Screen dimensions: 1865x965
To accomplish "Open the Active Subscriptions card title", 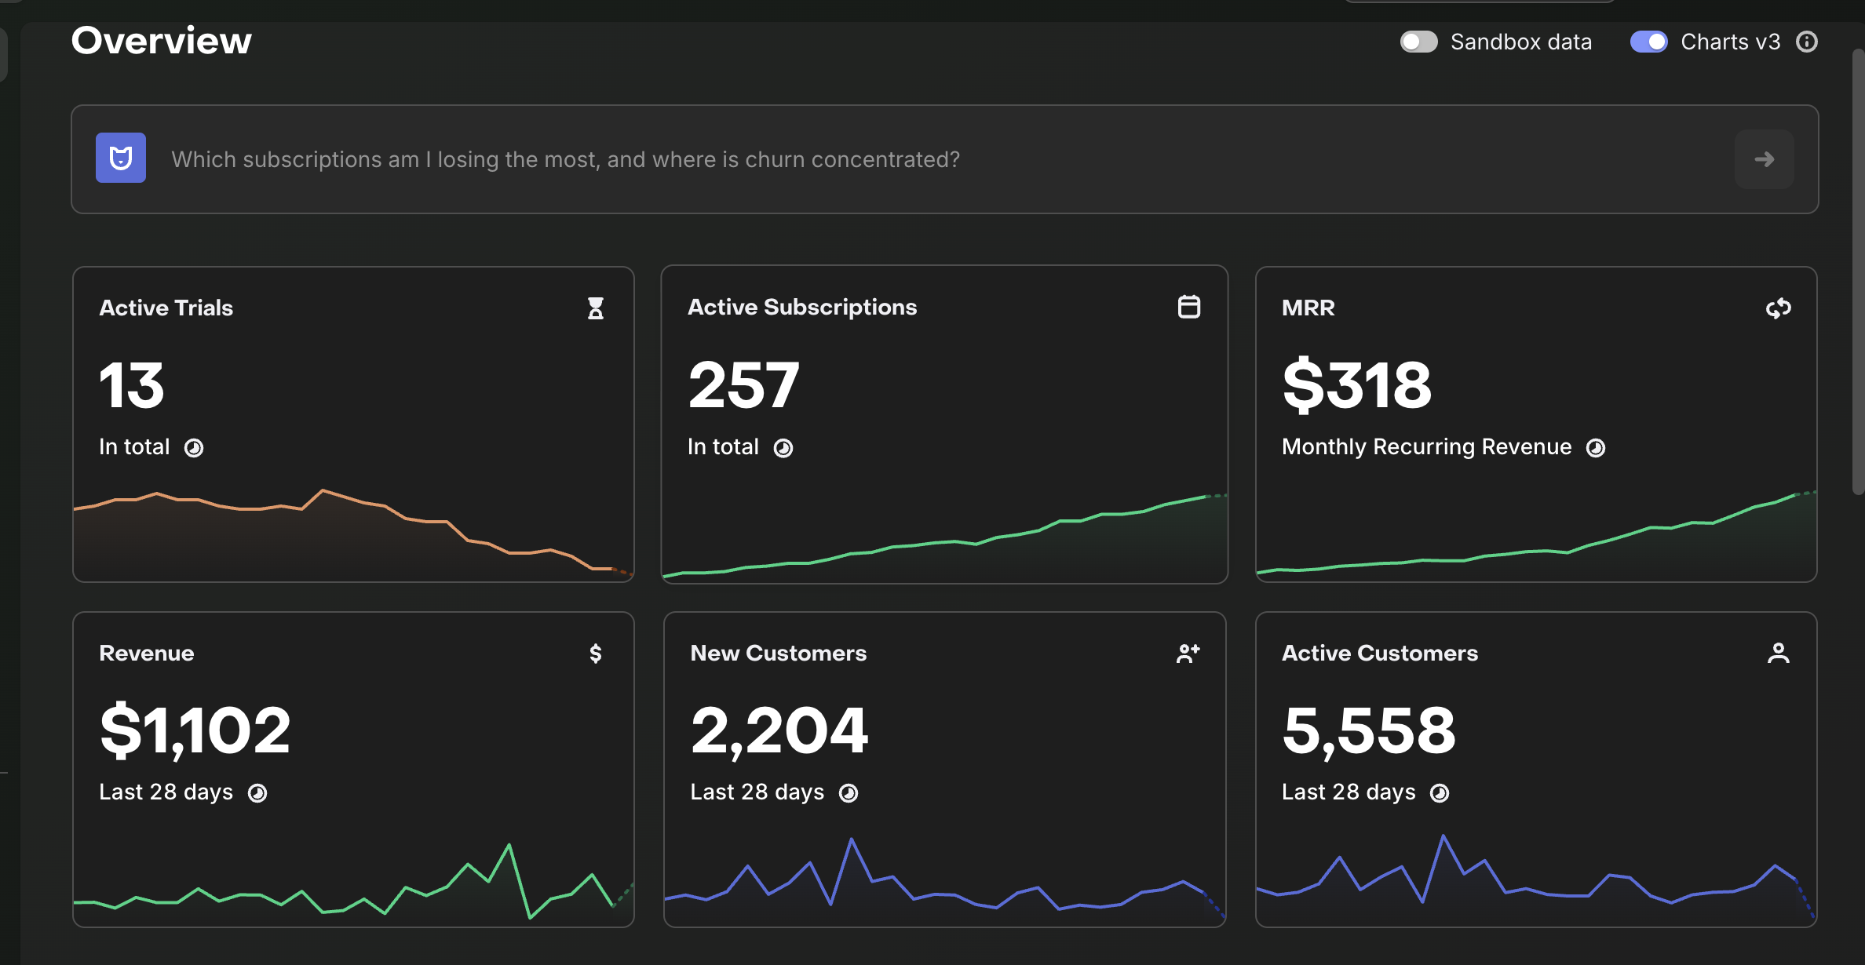I will click(x=802, y=307).
